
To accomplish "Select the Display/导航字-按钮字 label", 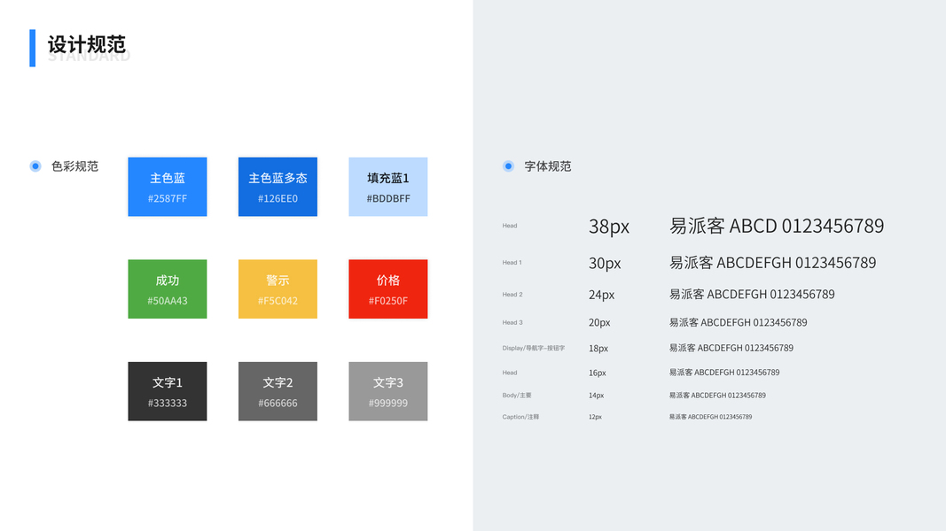I will tap(534, 348).
